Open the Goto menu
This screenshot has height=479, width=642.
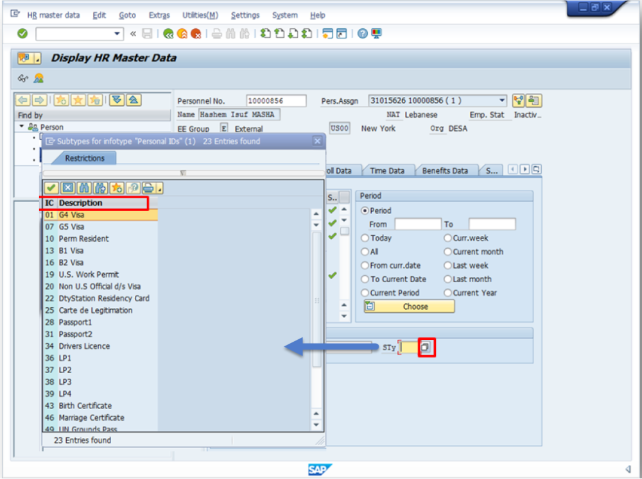(x=127, y=15)
